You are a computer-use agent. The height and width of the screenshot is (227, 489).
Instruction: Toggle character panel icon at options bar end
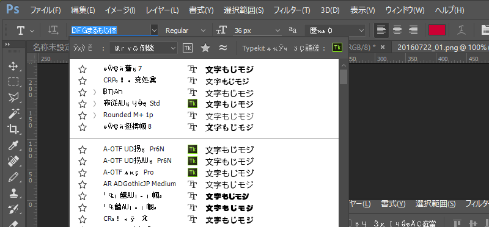[x=485, y=30]
